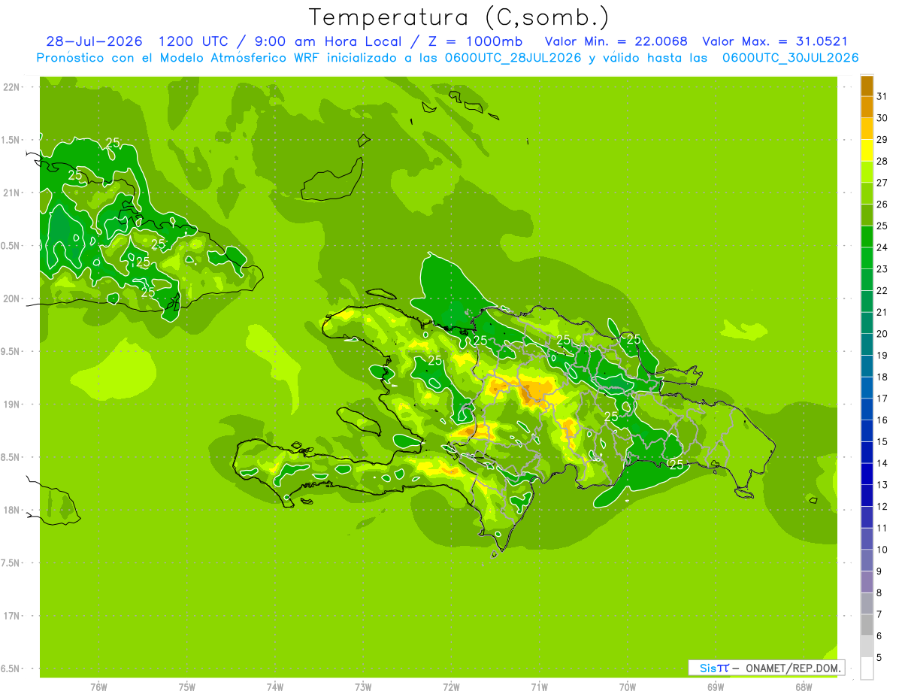Click the 22N latitude axis label
Viewport: 902px width, 697px height.
12,86
